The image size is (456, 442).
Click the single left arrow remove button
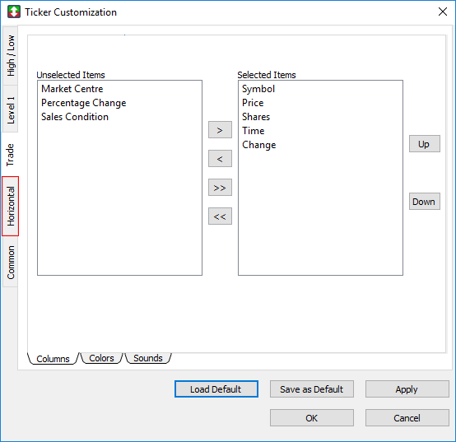click(220, 159)
